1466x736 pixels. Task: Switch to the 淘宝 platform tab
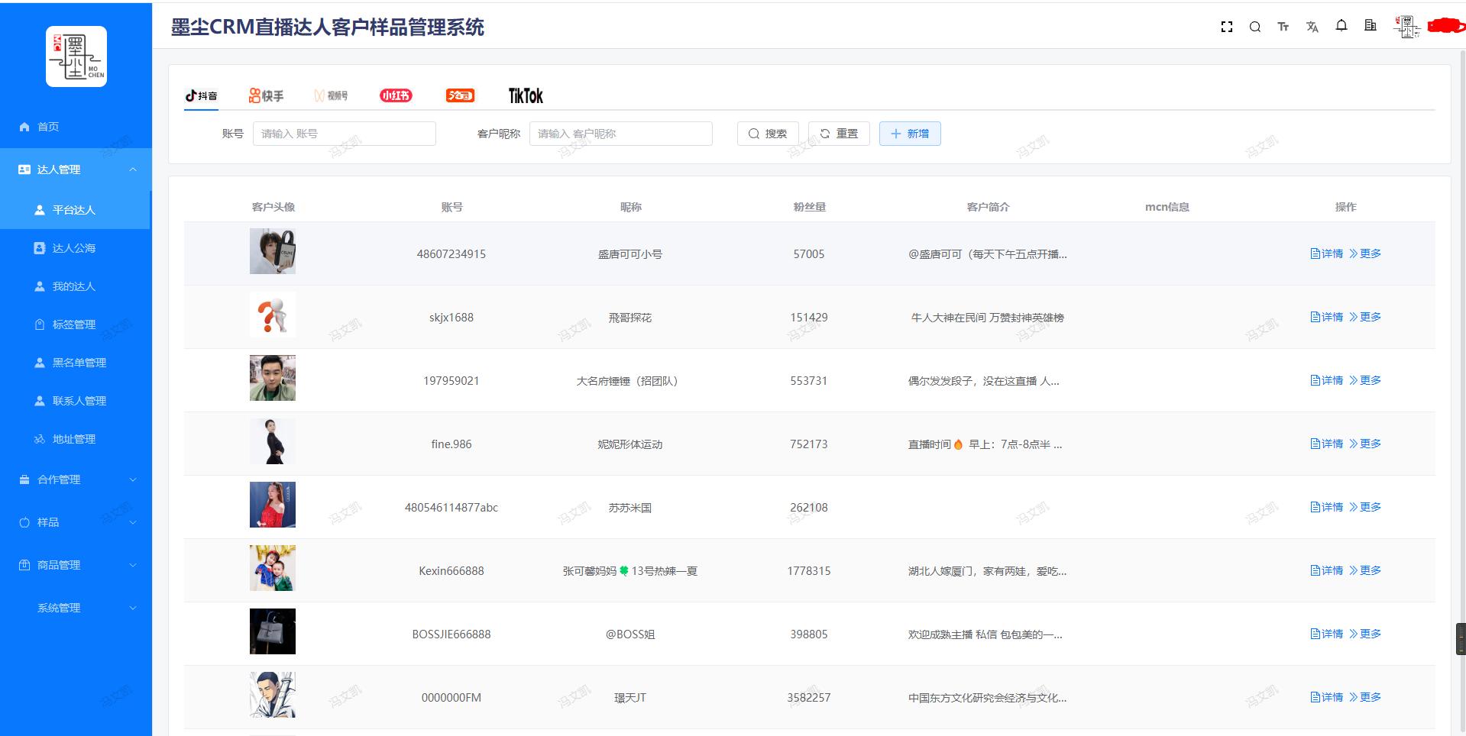(x=460, y=95)
